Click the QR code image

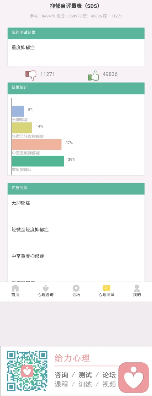coord(27,371)
